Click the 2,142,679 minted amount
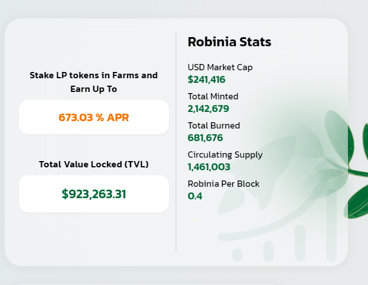 coord(208,109)
